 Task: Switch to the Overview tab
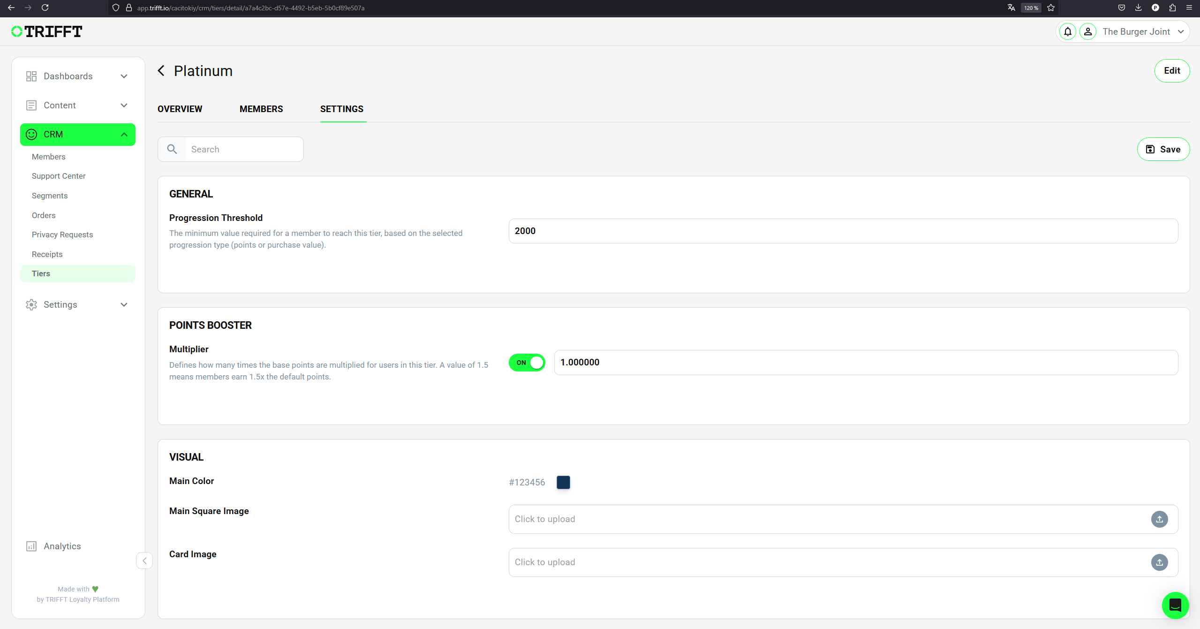180,109
